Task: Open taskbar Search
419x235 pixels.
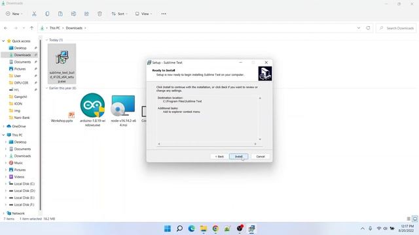Action: click(x=179, y=228)
